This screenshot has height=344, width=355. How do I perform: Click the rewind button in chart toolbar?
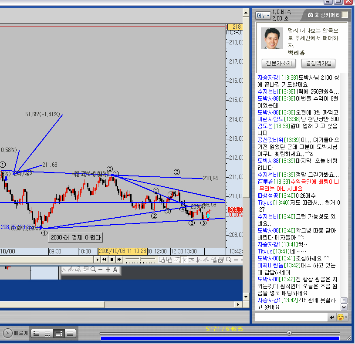(105, 260)
